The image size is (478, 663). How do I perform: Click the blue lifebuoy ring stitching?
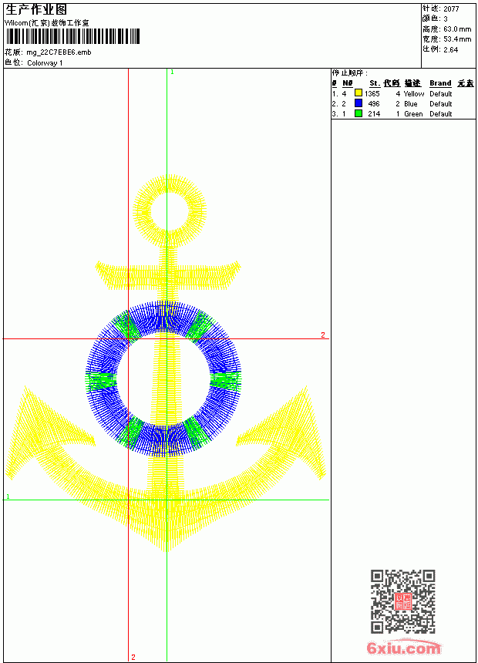click(163, 379)
